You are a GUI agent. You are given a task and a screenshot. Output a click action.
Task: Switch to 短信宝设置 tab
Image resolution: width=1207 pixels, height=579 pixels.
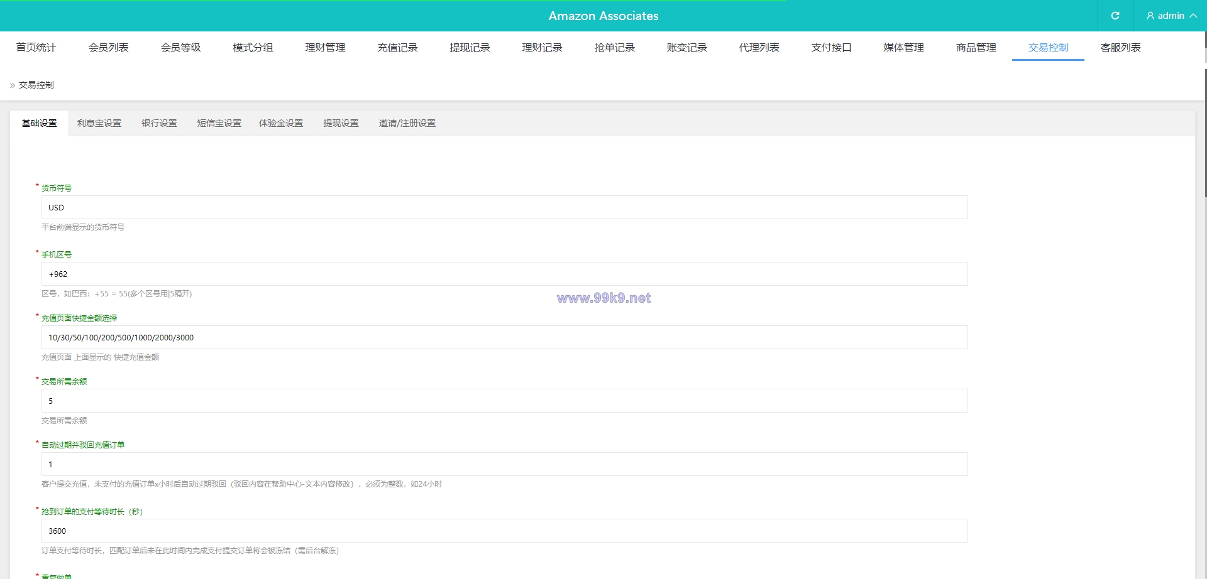point(219,123)
